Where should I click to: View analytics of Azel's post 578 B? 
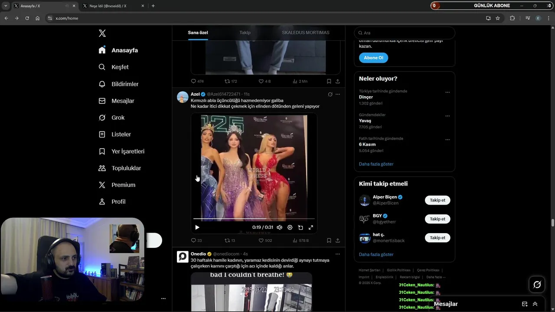pos(300,240)
